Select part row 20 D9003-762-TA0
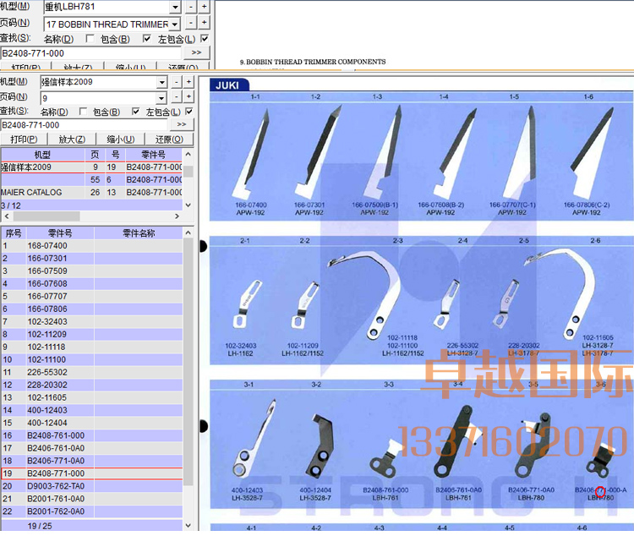 [92, 486]
